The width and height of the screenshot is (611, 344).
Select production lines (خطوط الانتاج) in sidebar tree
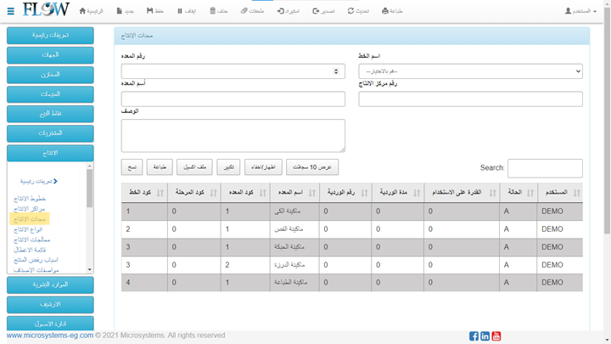click(x=32, y=198)
